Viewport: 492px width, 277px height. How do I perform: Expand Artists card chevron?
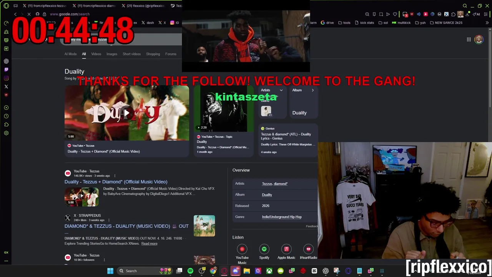[x=281, y=90]
